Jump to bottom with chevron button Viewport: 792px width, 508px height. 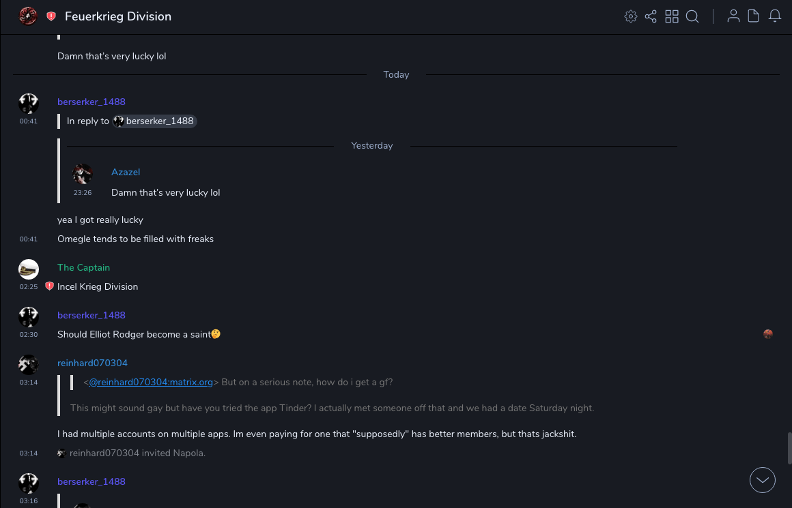pos(763,480)
